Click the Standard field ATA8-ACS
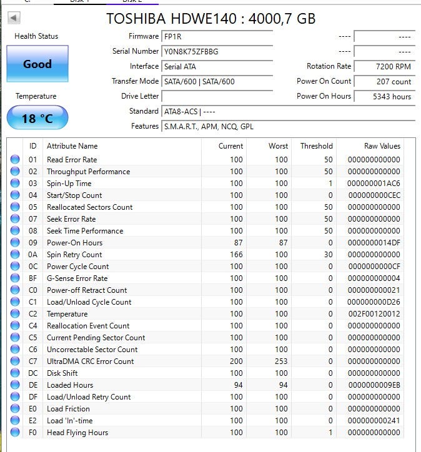Screen dimensions: 421x452 [289, 112]
